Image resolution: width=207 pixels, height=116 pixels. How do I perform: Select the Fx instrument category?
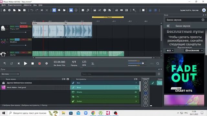[x=105, y=97]
